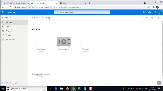The width and height of the screenshot is (163, 91).
Task: Click Get the OneDrive apps link
Action: coord(9,83)
